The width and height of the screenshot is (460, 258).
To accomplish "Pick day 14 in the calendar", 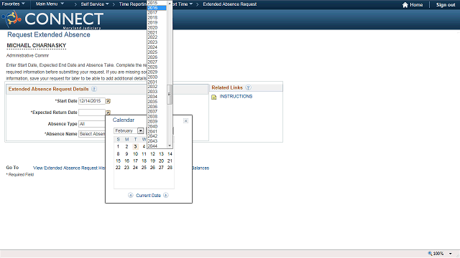I will pyautogui.click(x=170, y=154).
